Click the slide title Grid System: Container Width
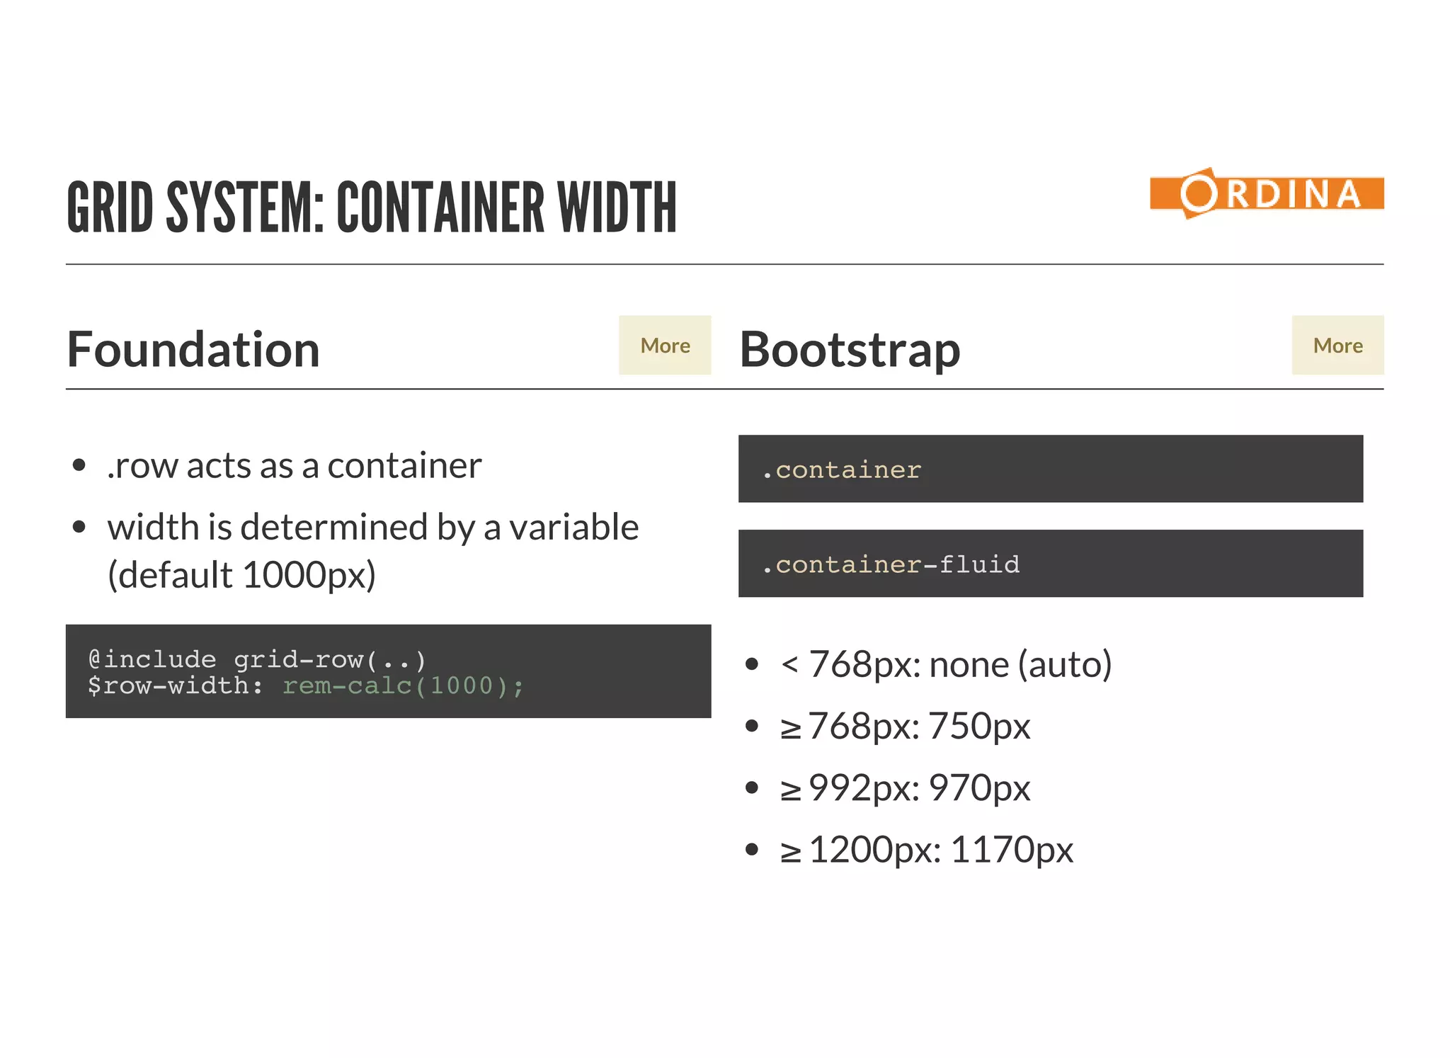This screenshot has width=1450, height=1058. click(372, 207)
